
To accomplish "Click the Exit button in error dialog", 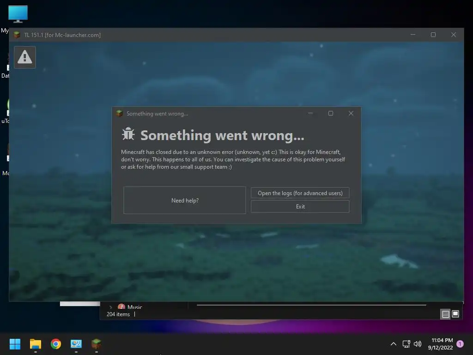I will click(300, 207).
